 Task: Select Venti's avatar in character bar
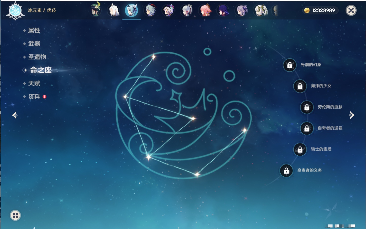[x=96, y=10]
